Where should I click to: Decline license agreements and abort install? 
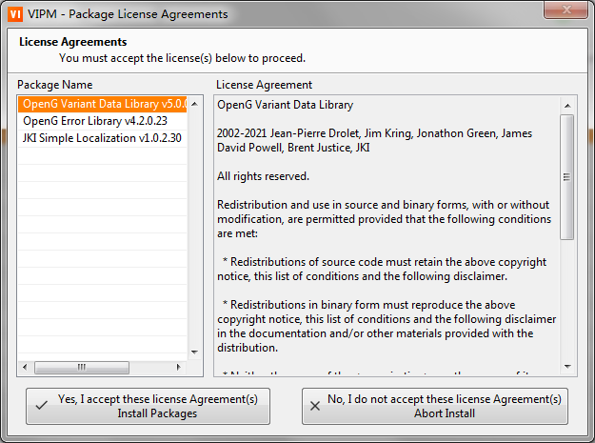click(434, 406)
